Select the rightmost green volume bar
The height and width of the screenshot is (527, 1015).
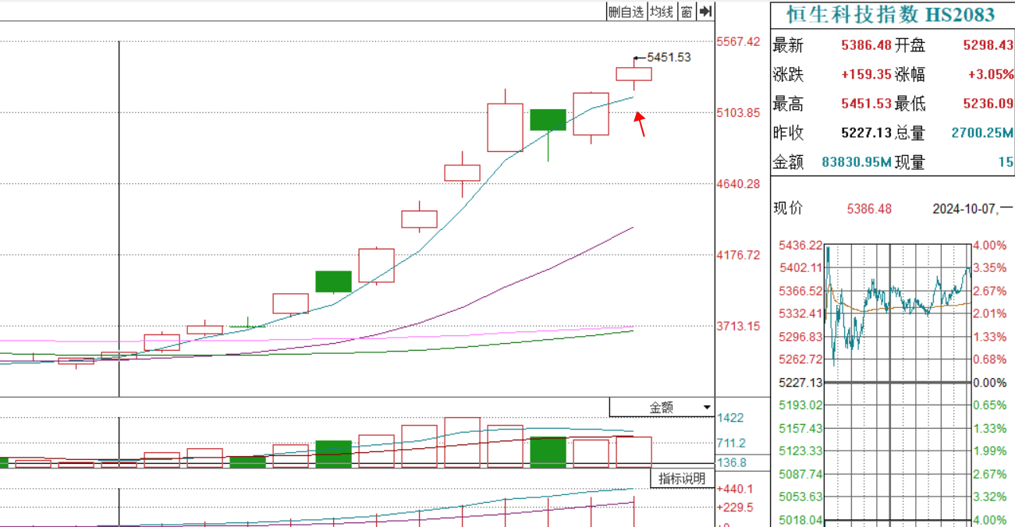[548, 452]
